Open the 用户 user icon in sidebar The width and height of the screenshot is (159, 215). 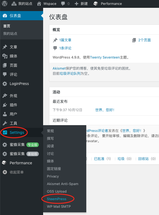[x=5, y=114]
